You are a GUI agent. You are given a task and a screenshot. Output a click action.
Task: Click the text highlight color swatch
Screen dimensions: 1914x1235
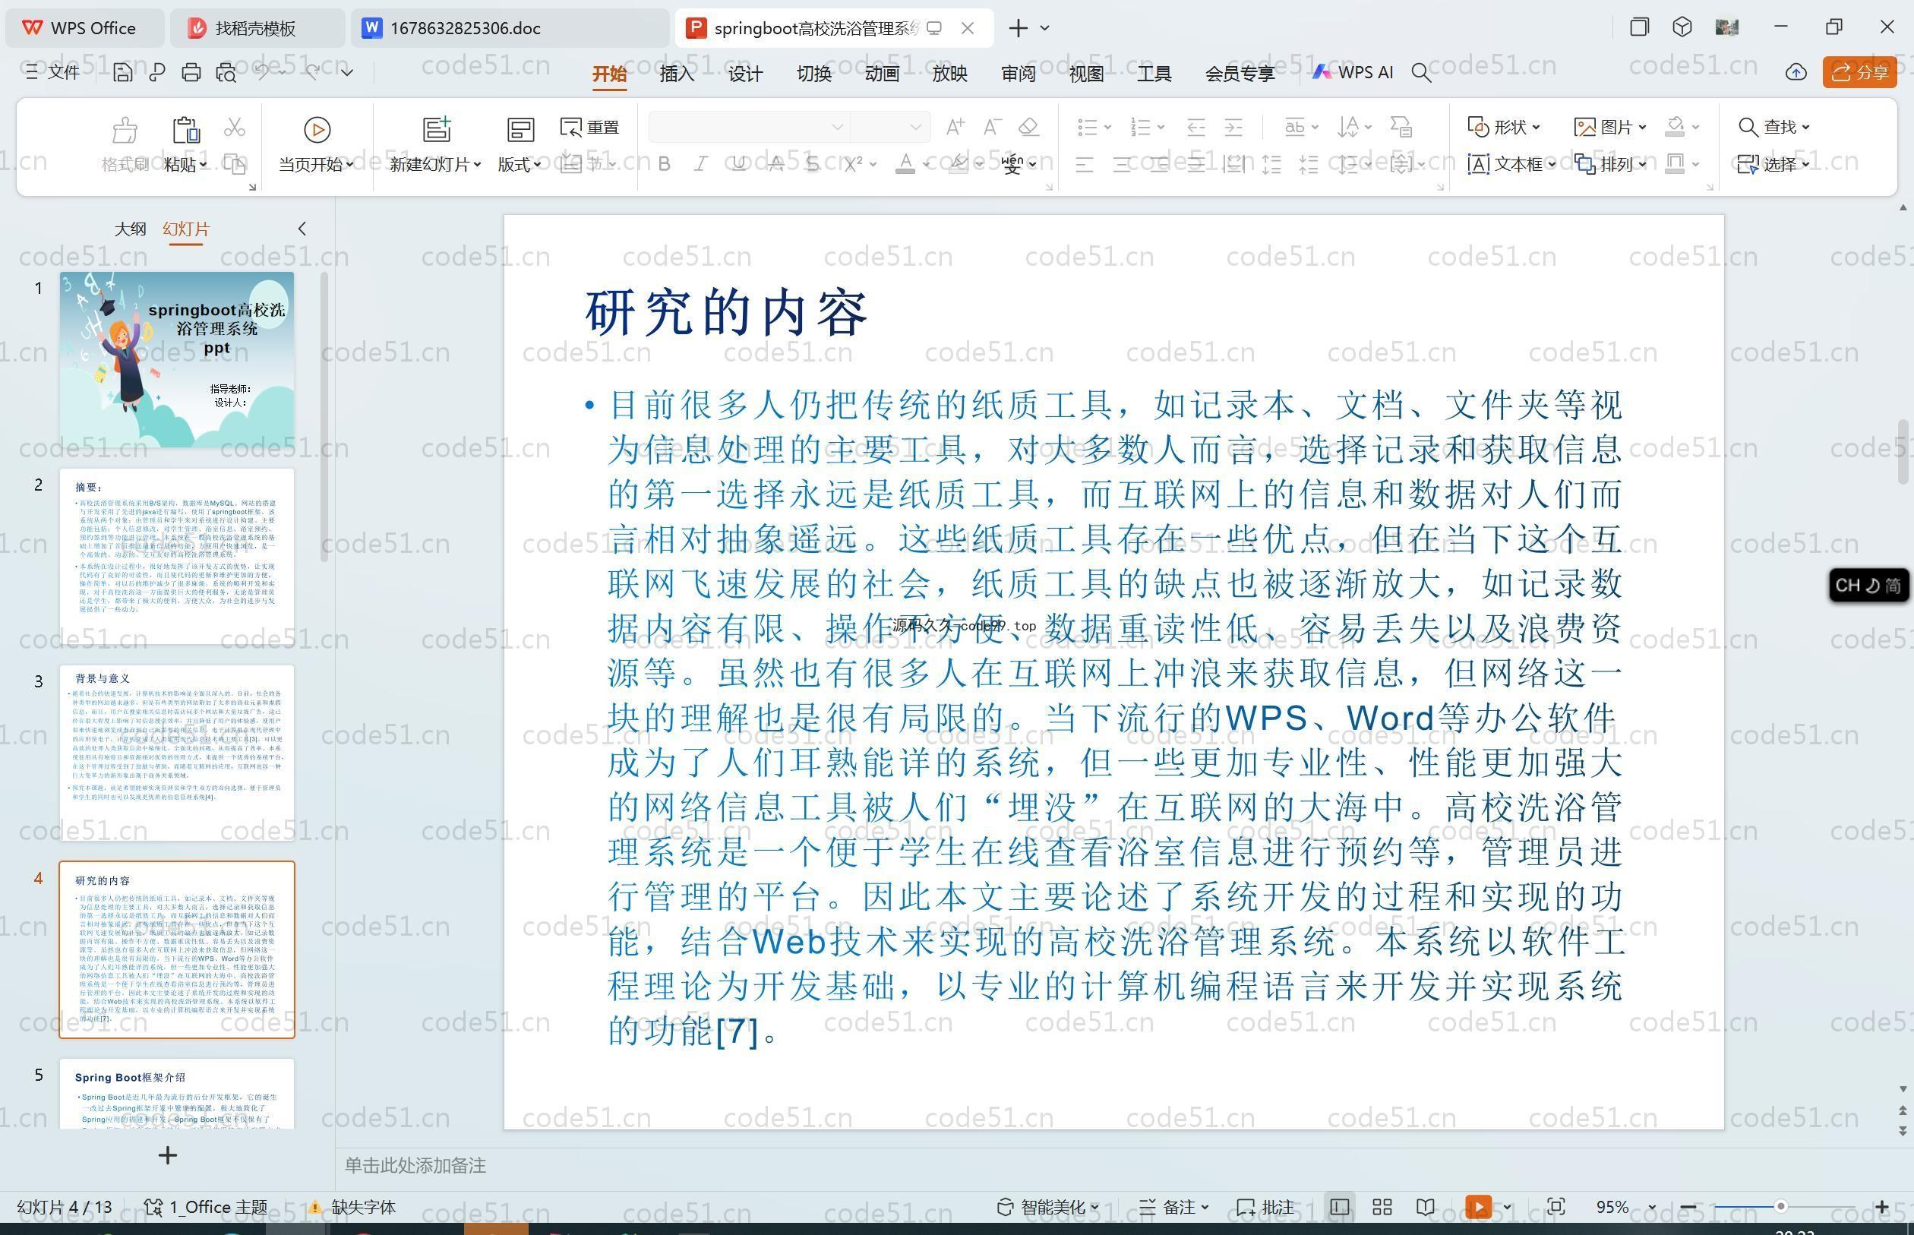[x=958, y=164]
